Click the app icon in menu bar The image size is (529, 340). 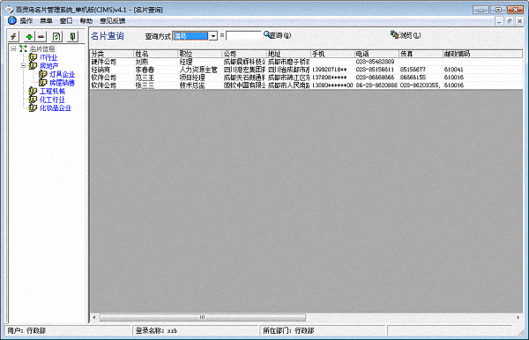click(12, 20)
